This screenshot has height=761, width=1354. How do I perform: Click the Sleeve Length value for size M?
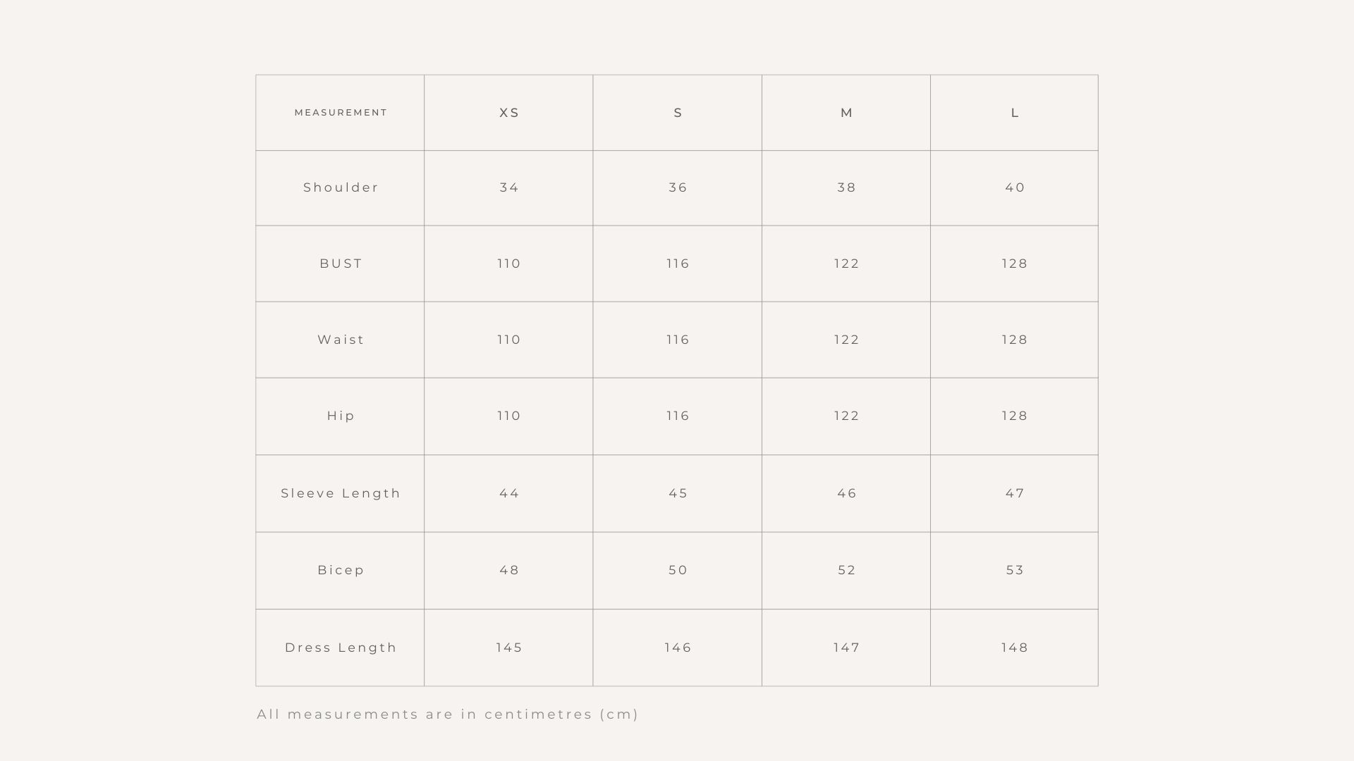coord(846,493)
